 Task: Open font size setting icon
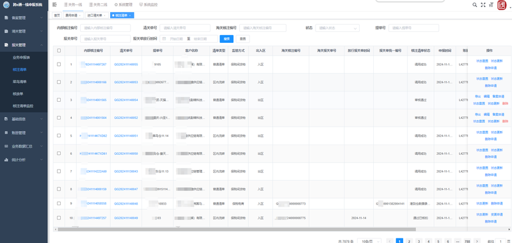[491, 5]
